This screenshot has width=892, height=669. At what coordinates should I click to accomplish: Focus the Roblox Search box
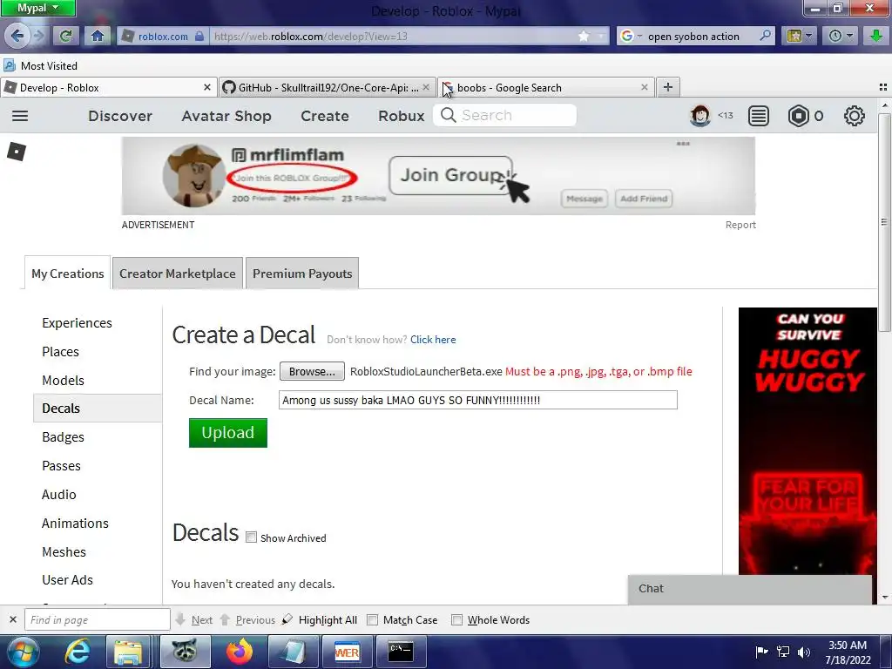pos(505,116)
